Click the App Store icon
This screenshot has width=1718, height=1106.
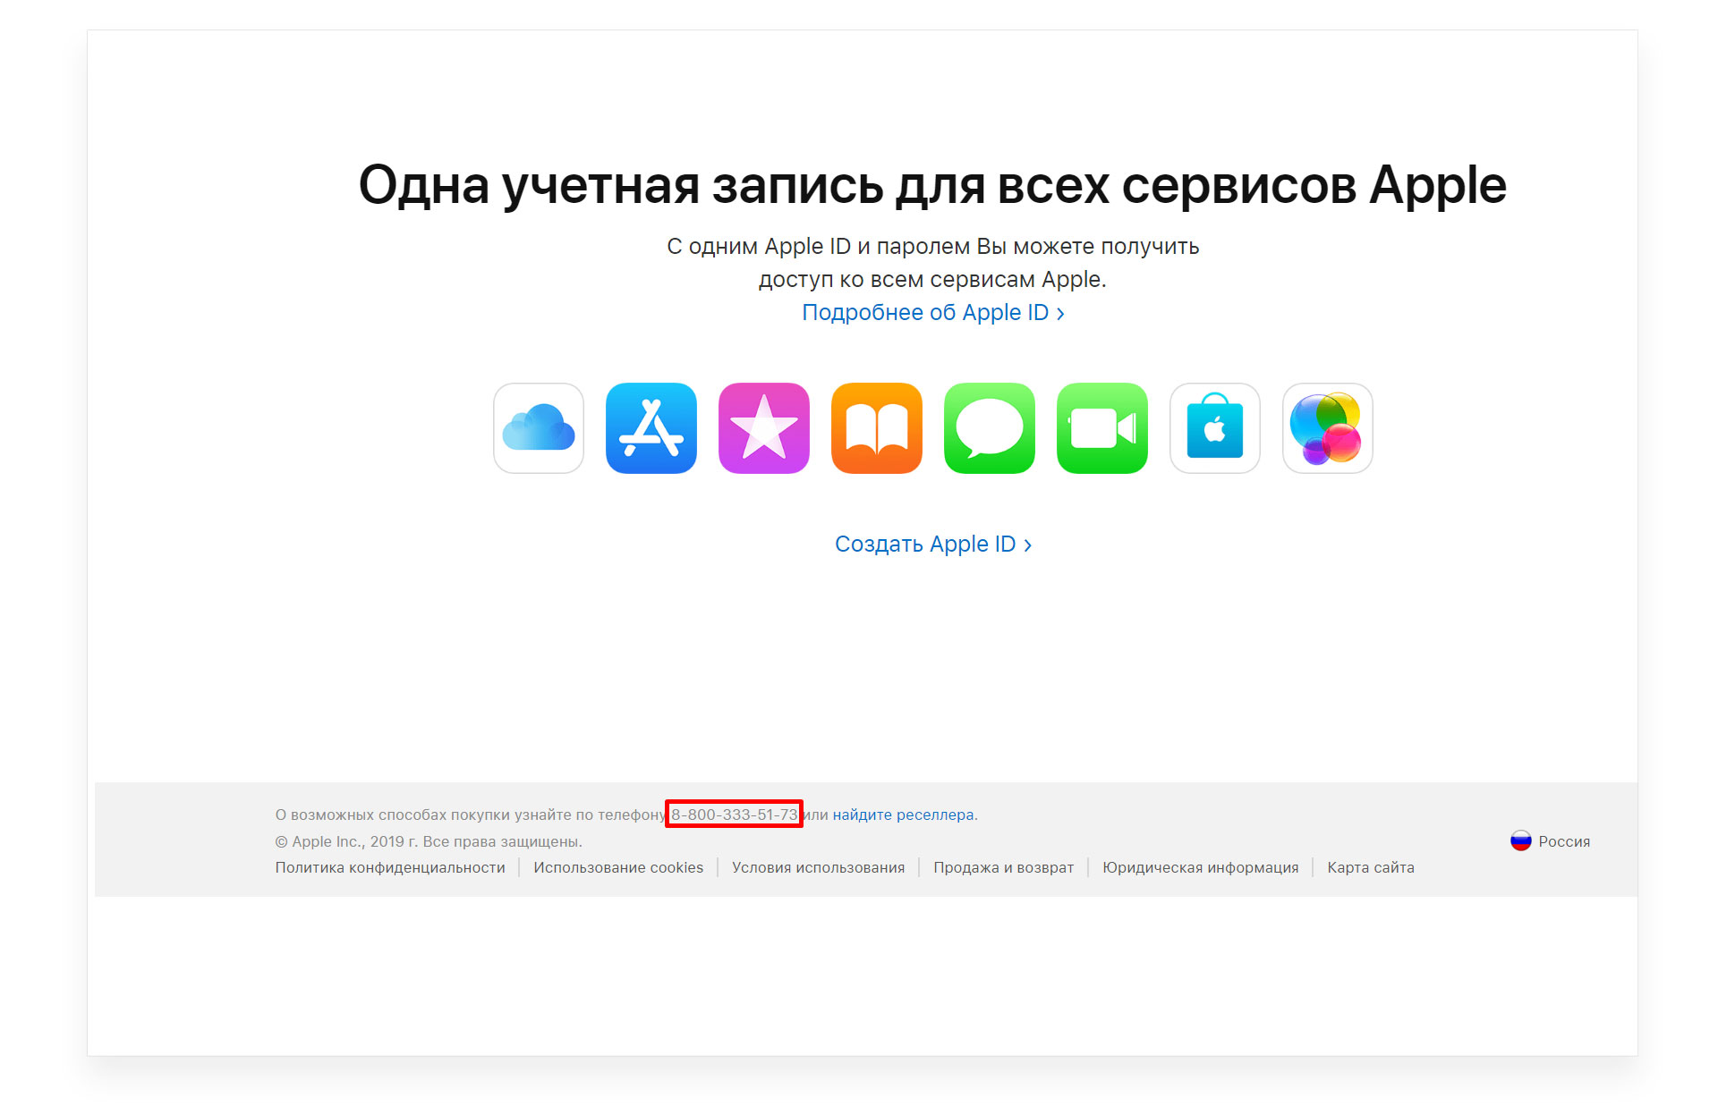pyautogui.click(x=651, y=428)
